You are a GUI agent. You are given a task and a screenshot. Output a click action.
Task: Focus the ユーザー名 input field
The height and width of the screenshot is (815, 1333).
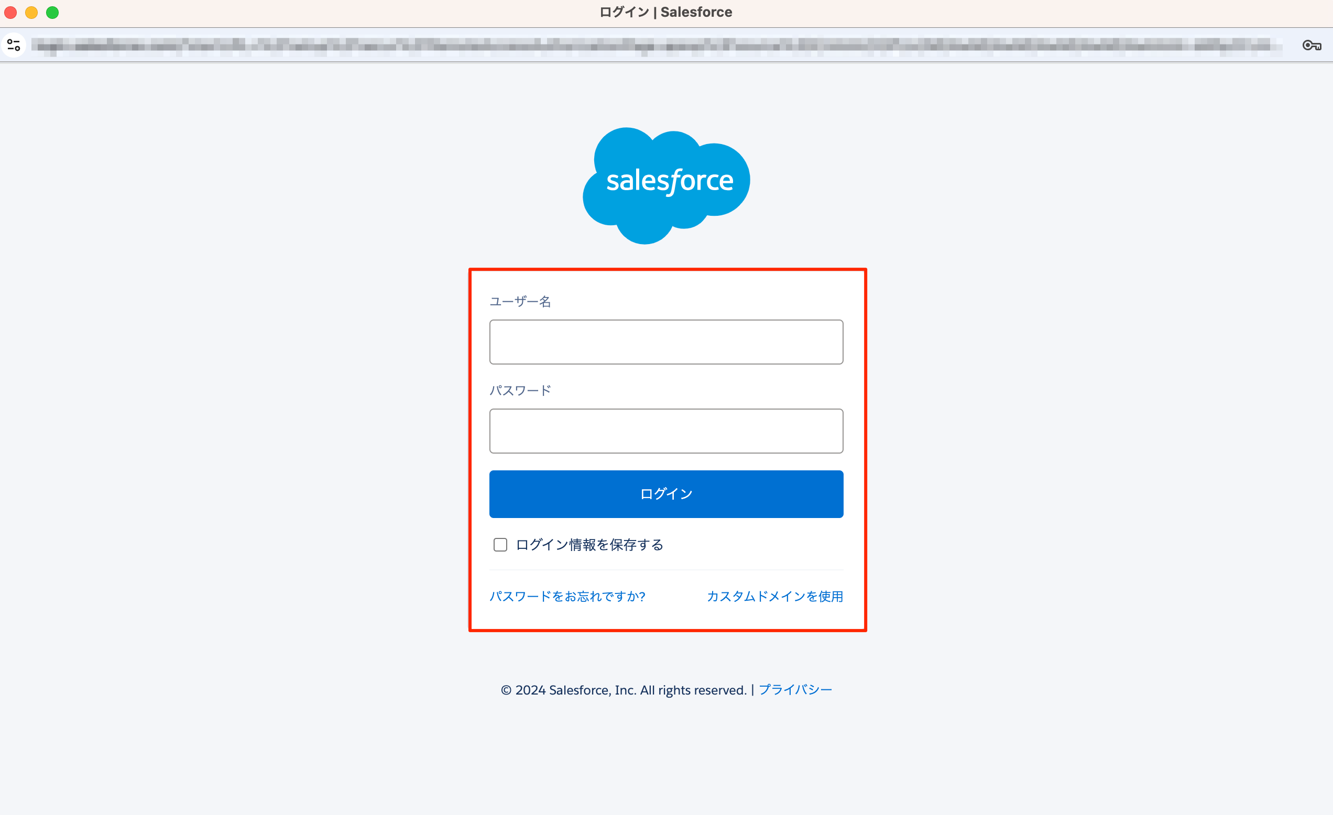click(666, 342)
